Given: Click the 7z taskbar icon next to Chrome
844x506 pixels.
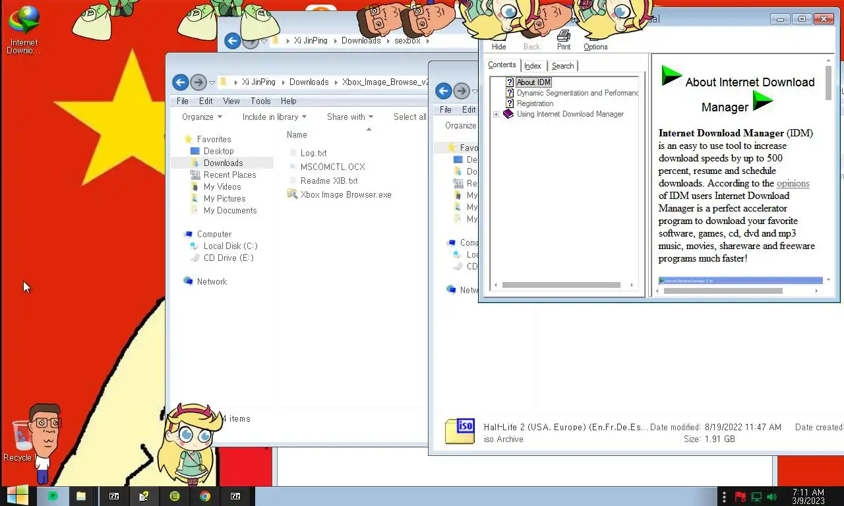Looking at the screenshot, I should 235,496.
